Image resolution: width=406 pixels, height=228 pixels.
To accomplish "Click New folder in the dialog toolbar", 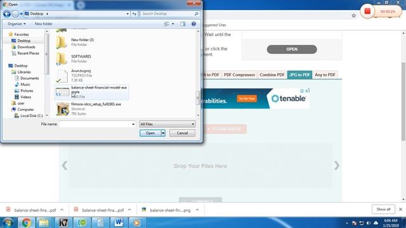I will click(x=44, y=24).
